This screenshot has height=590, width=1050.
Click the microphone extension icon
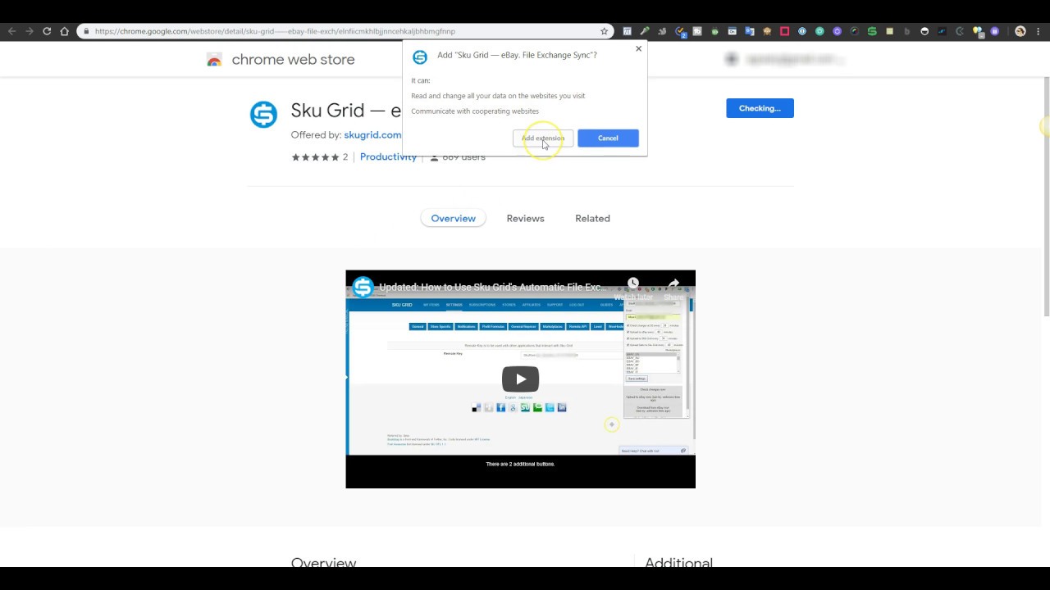click(x=644, y=31)
